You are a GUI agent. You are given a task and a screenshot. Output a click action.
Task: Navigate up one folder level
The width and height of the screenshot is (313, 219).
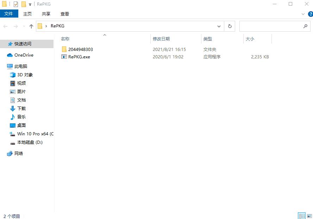tap(31, 26)
